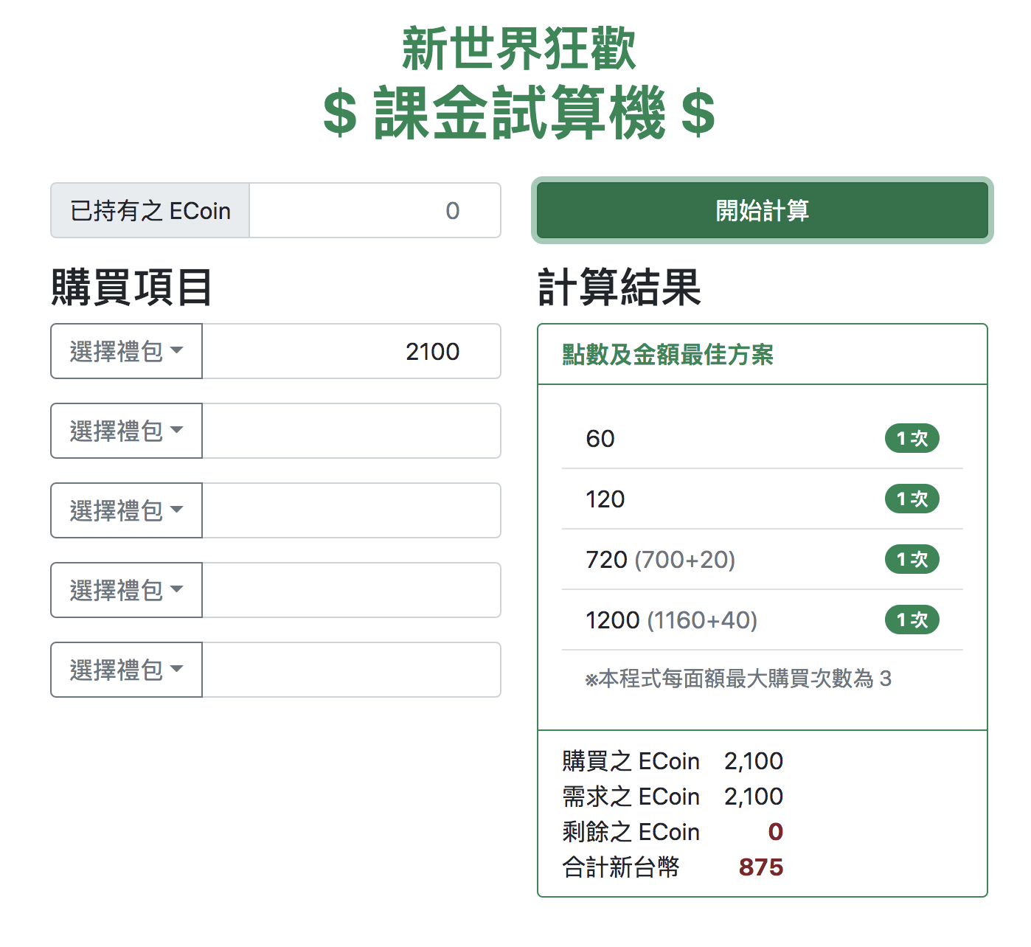Expand the fifth 選擇禮包 dropdown

[126, 670]
